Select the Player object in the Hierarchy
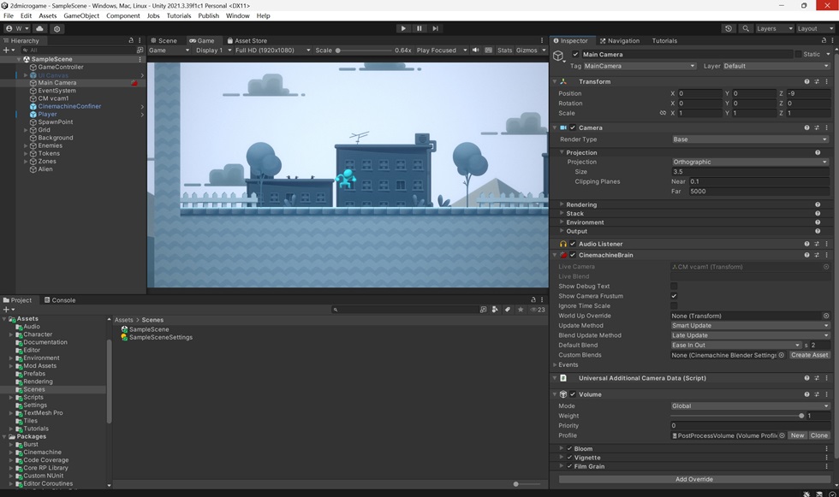The height and width of the screenshot is (497, 839). [47, 114]
